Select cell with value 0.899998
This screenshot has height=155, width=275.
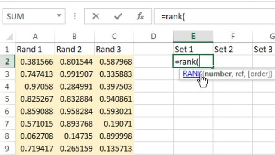point(114,136)
